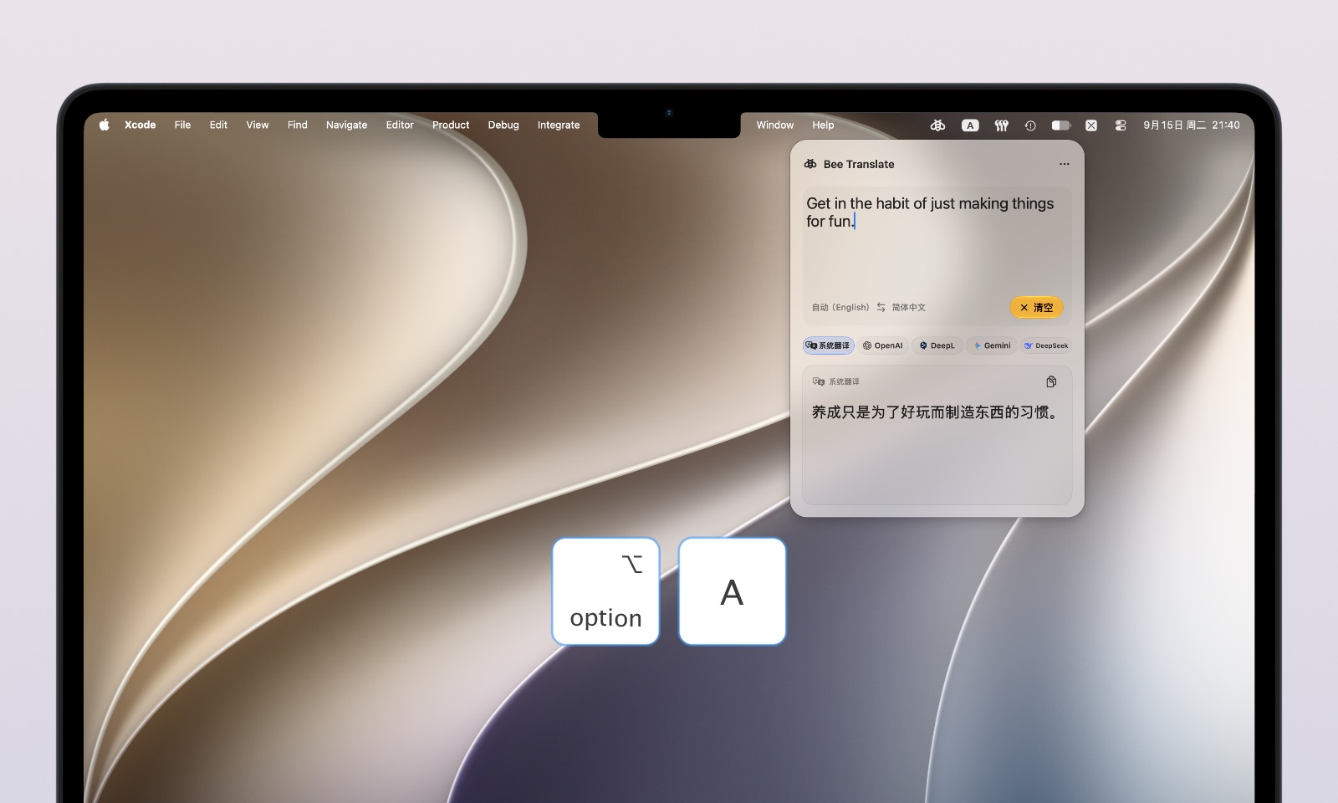Click the input source 'A' status icon
The width and height of the screenshot is (1338, 803).
tap(970, 125)
